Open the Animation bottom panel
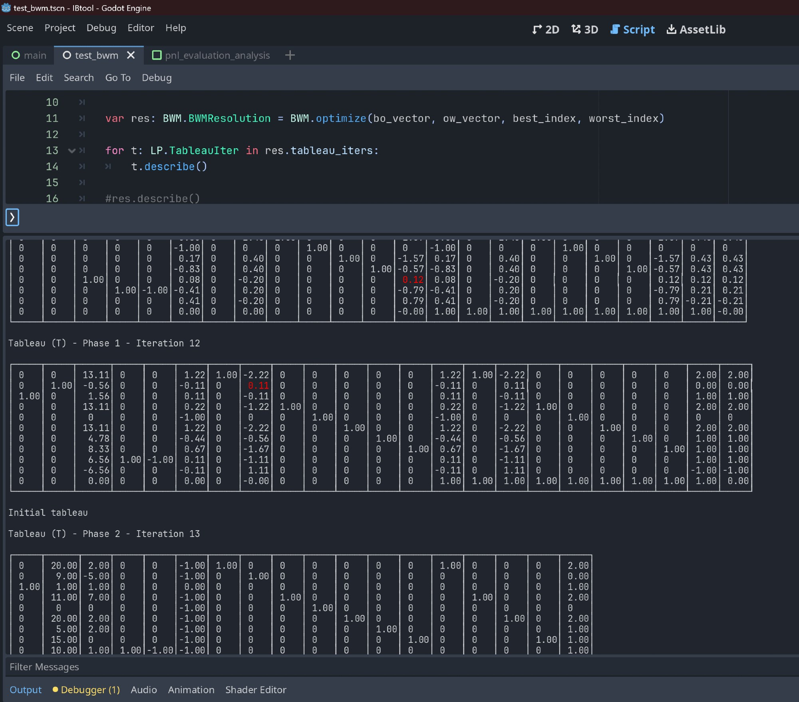The image size is (799, 702). 191,690
